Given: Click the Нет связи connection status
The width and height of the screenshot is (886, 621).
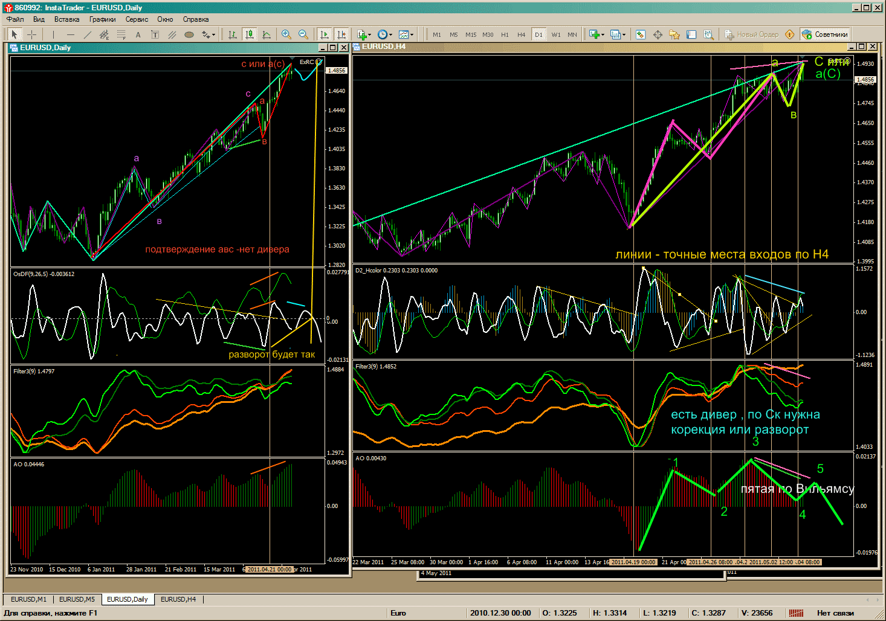Looking at the screenshot, I should [835, 613].
